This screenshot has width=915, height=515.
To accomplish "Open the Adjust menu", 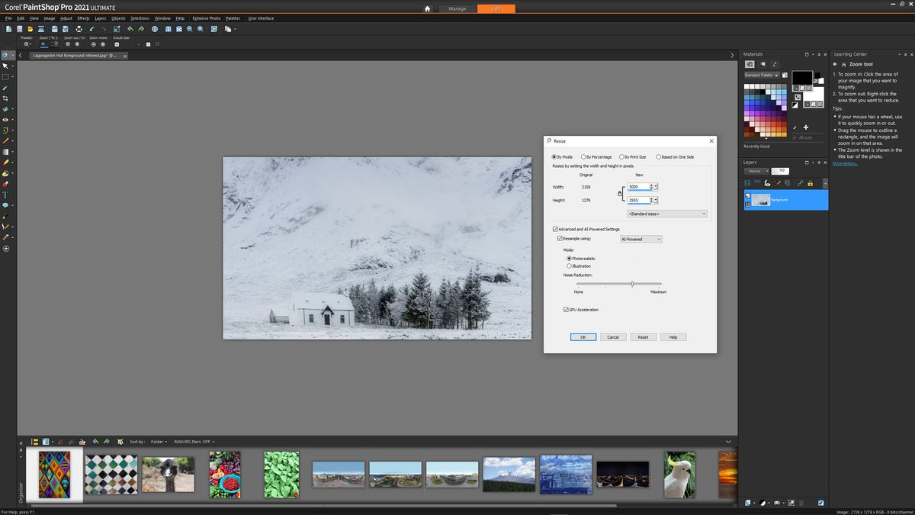I will (66, 18).
